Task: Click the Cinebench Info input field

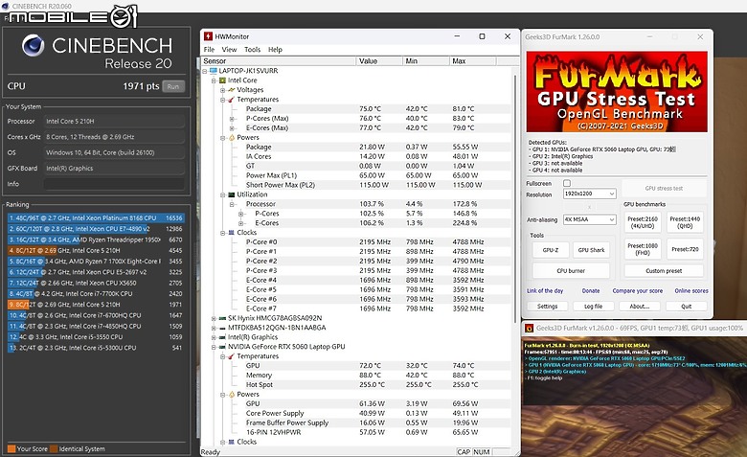Action: click(114, 184)
